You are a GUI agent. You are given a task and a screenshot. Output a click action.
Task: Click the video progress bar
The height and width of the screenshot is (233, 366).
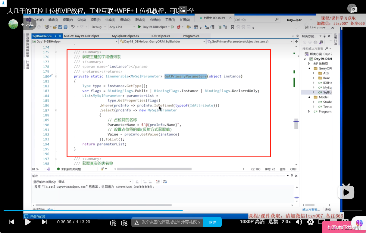(x=183, y=210)
